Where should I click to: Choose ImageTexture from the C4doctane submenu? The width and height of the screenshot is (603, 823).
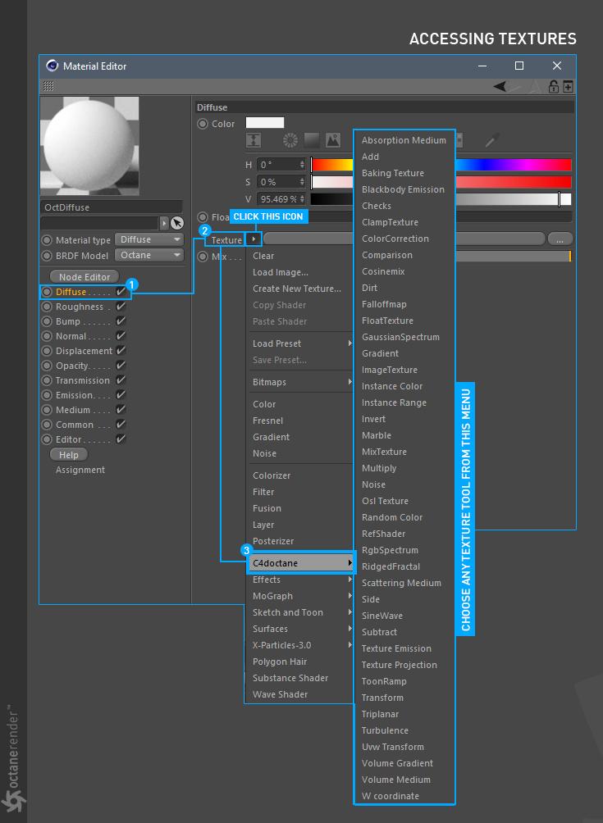click(x=389, y=370)
